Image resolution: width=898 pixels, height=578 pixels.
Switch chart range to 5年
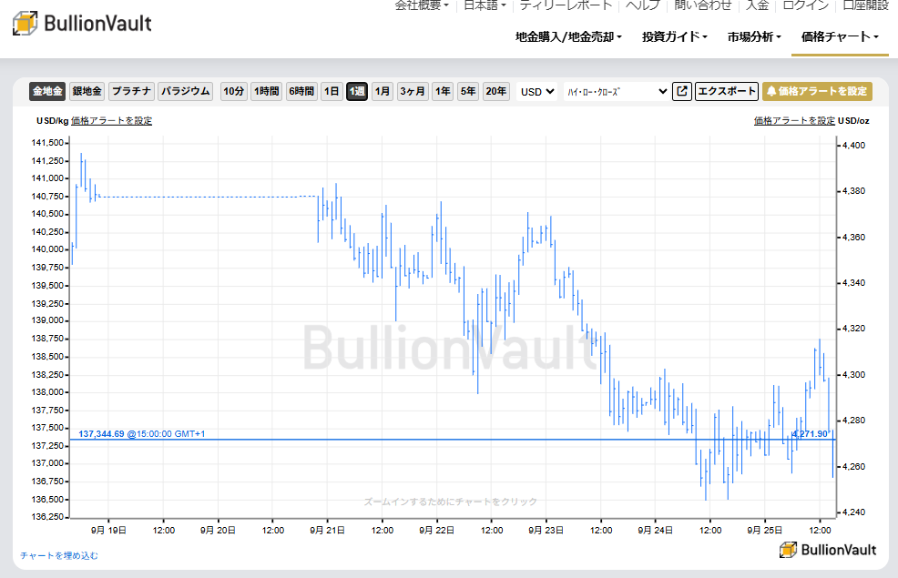click(468, 91)
